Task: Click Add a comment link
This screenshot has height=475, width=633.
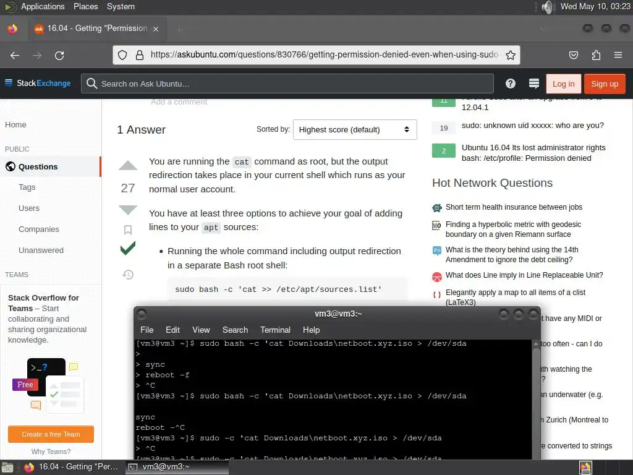Action: pyautogui.click(x=179, y=102)
